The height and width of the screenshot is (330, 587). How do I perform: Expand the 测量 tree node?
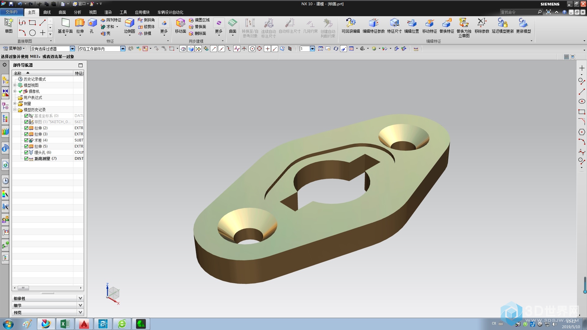[15, 104]
